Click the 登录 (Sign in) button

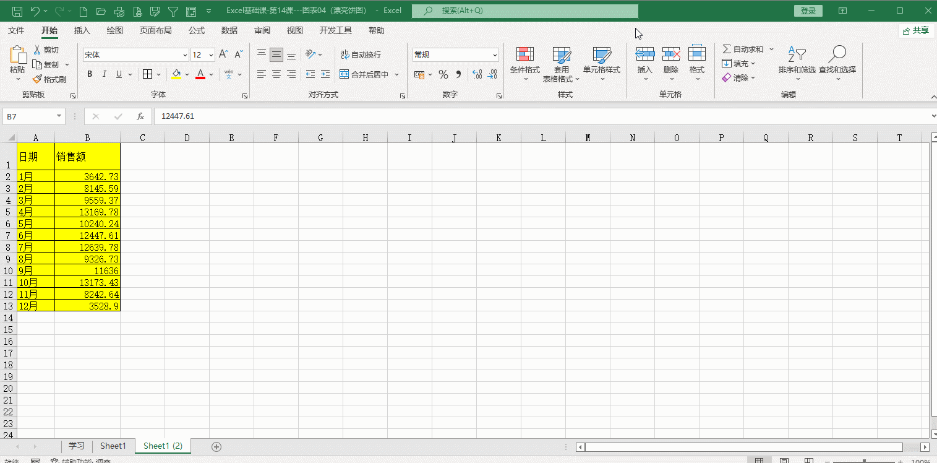tap(808, 11)
